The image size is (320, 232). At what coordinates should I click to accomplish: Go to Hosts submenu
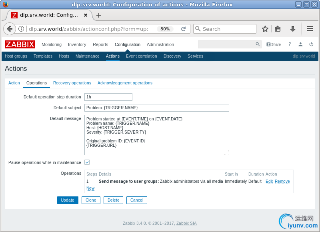click(x=64, y=56)
